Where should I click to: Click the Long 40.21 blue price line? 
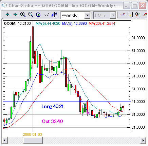tap(67, 102)
